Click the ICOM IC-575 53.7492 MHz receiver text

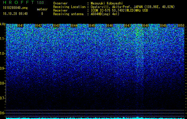[x=119, y=10]
